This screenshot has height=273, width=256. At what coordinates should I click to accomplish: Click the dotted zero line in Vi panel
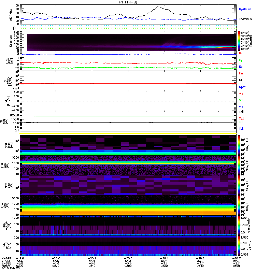(x=128, y=101)
